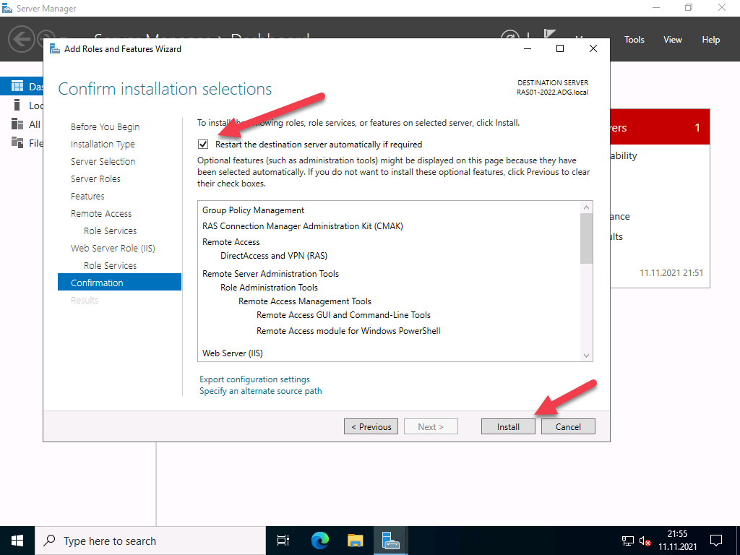740x555 pixels.
Task: Go back with the Previous button
Action: tap(371, 426)
